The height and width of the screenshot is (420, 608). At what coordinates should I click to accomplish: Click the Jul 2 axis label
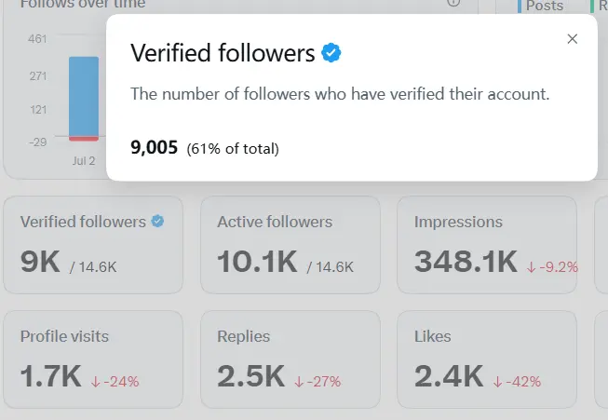tap(84, 160)
